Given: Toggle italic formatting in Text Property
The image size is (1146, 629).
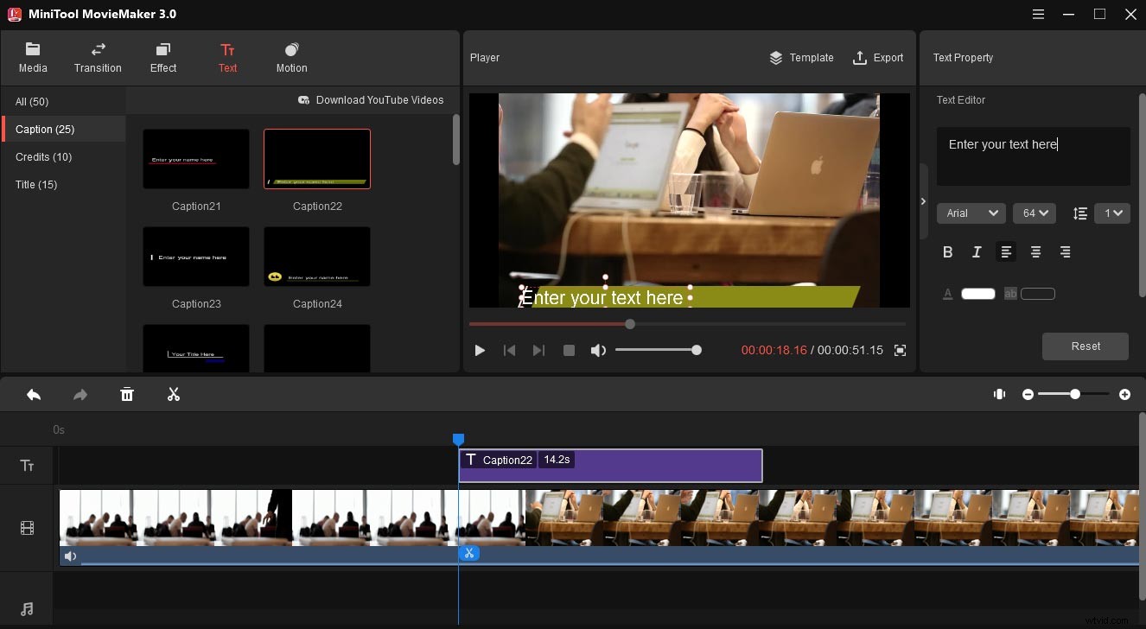Looking at the screenshot, I should click(977, 251).
